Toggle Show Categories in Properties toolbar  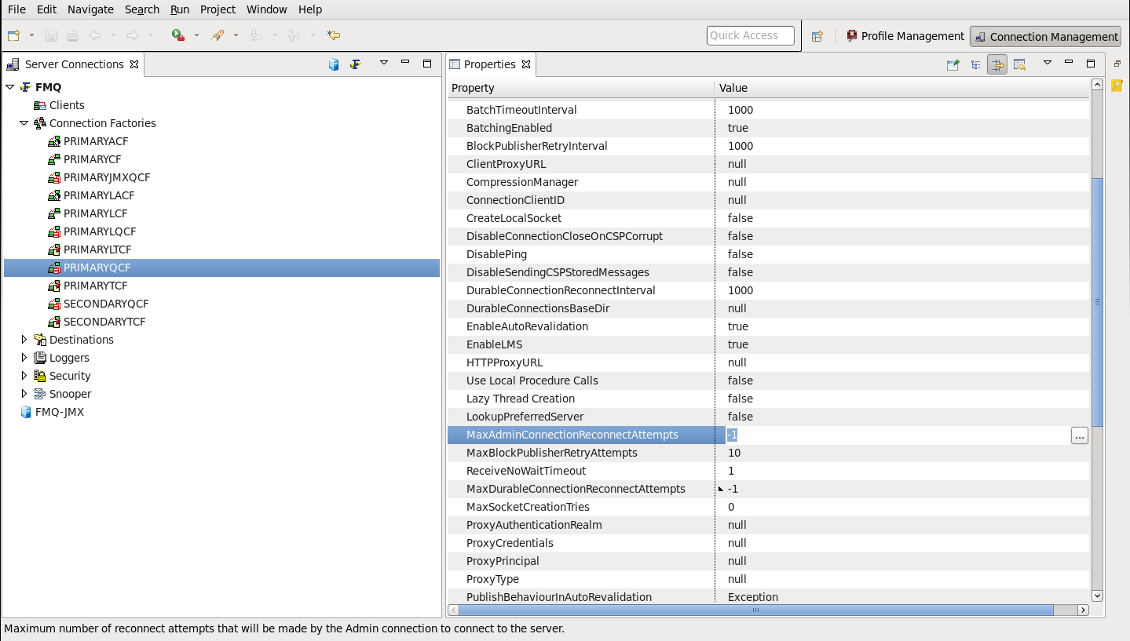coord(975,64)
